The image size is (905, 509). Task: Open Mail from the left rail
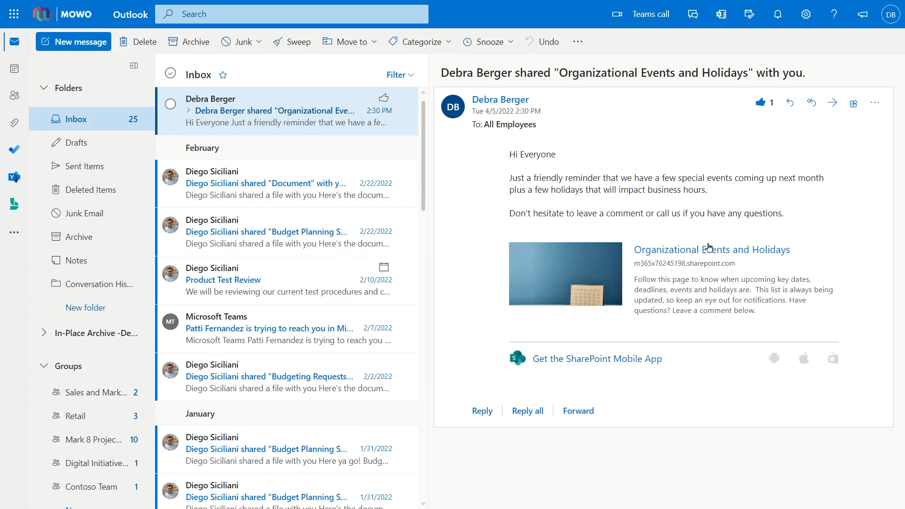[x=14, y=42]
